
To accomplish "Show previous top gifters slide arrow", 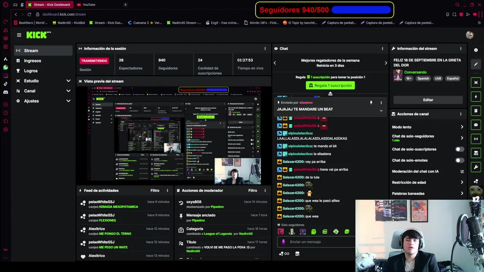I will [x=275, y=63].
